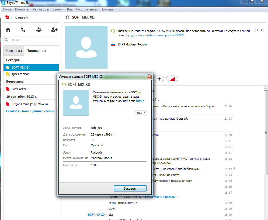Screen dimensions: 268x220
Task: Click the Закрыть button
Action: point(130,189)
